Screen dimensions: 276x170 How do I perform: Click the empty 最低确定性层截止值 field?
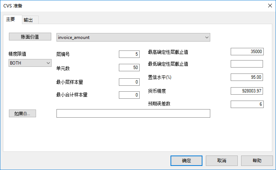pyautogui.click(x=247, y=64)
